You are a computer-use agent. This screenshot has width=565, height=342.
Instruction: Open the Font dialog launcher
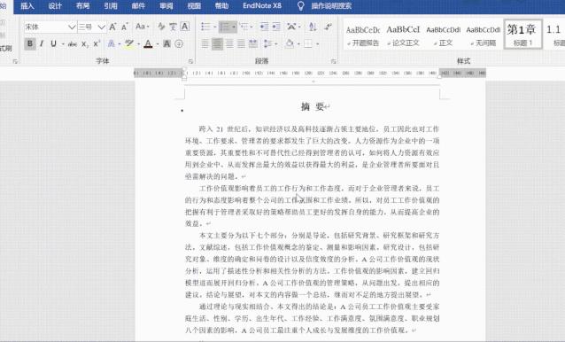tap(191, 61)
